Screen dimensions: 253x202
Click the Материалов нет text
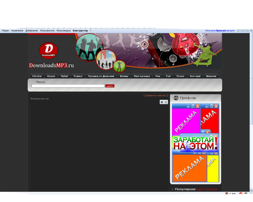[x=40, y=99]
